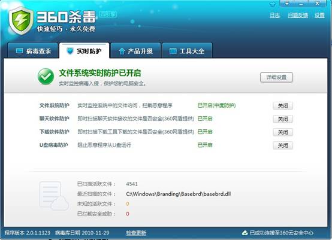
Task: Open 详细设置 detailed settings
Action: click(x=276, y=77)
